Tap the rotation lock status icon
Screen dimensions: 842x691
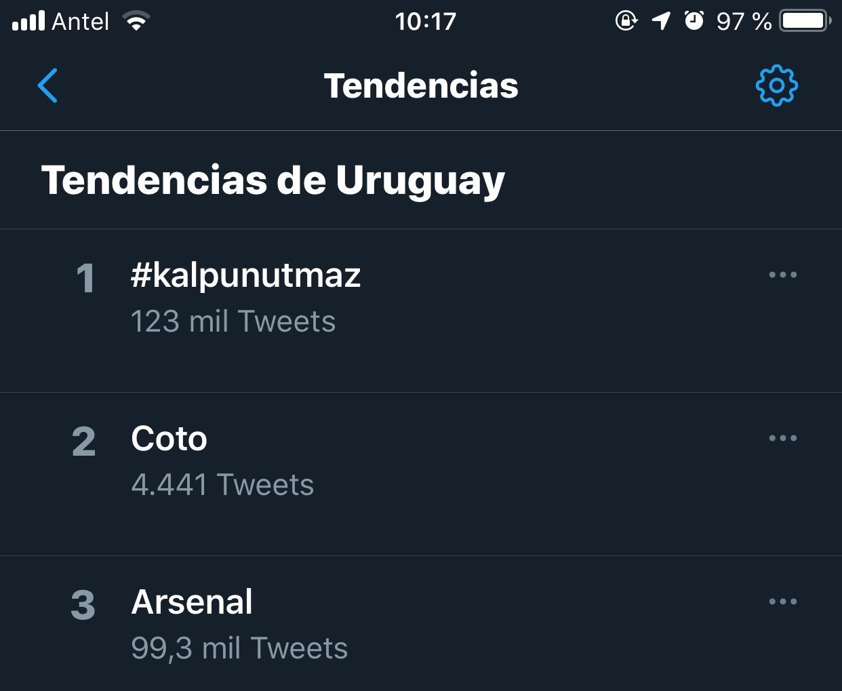(626, 21)
